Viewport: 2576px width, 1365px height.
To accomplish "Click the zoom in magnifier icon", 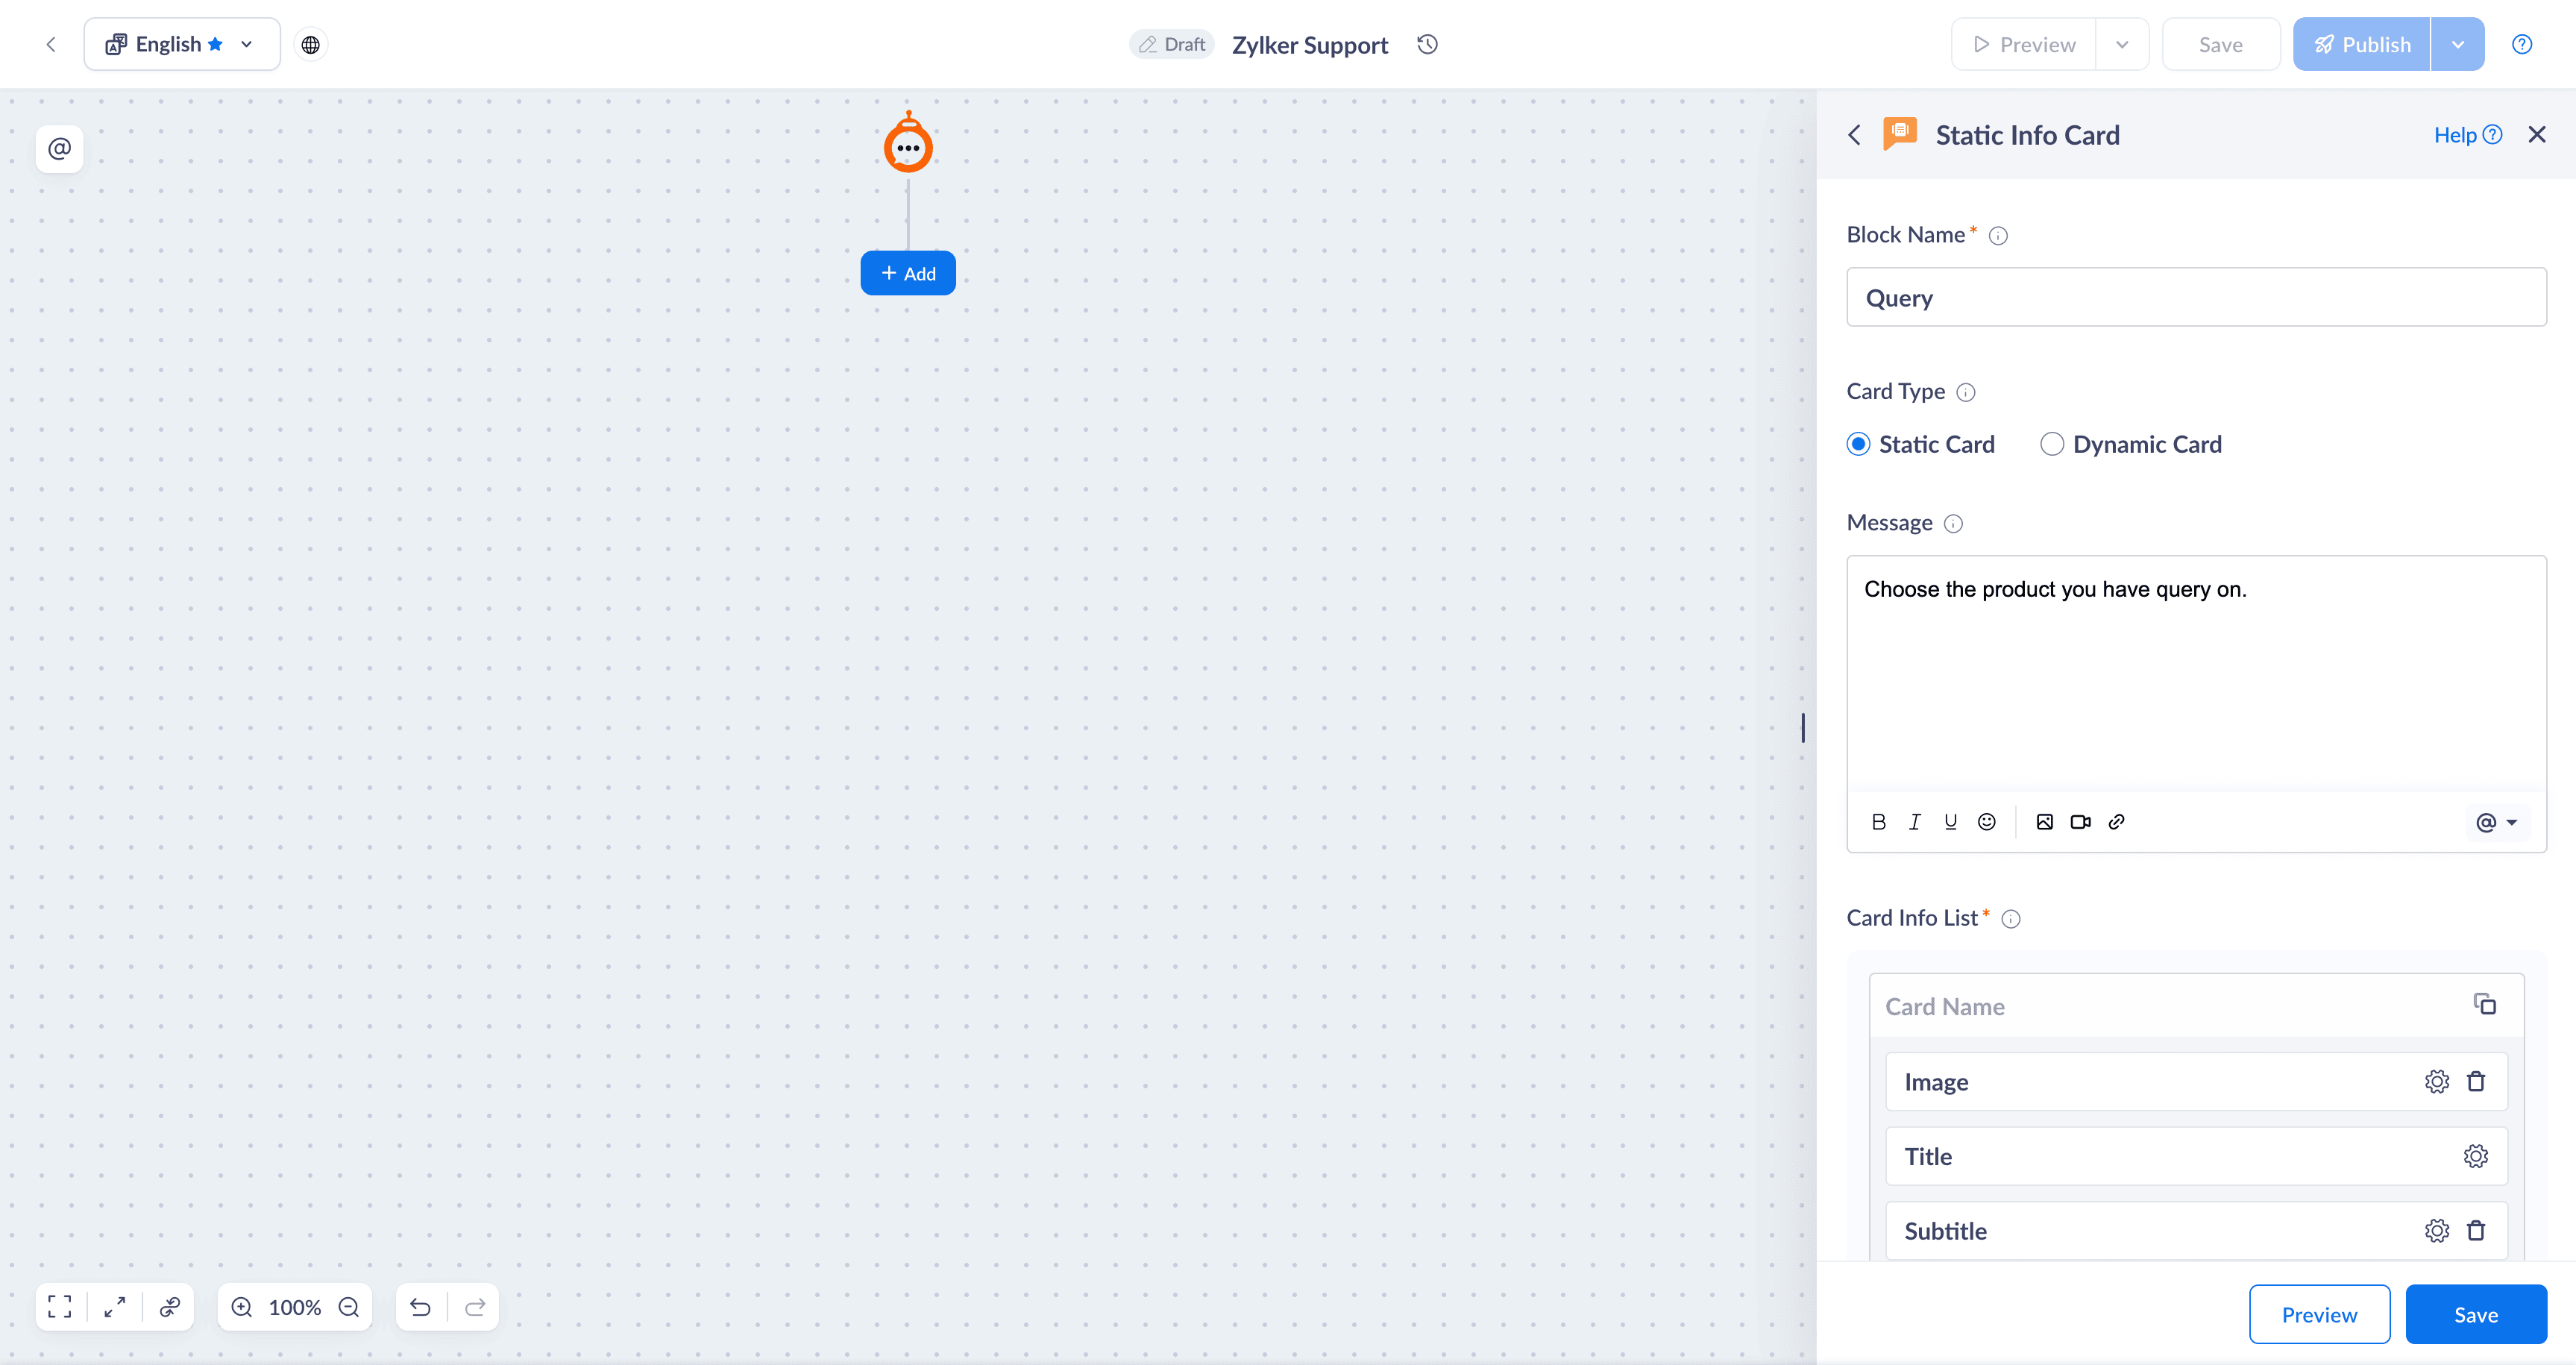I will click(x=242, y=1307).
